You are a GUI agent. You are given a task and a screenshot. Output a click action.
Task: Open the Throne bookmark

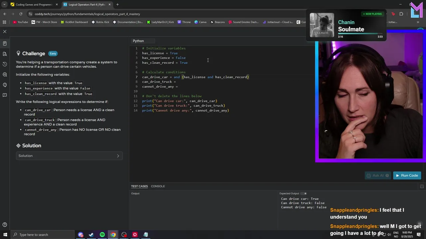click(x=184, y=22)
